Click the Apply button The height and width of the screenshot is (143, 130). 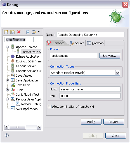coord(91,122)
